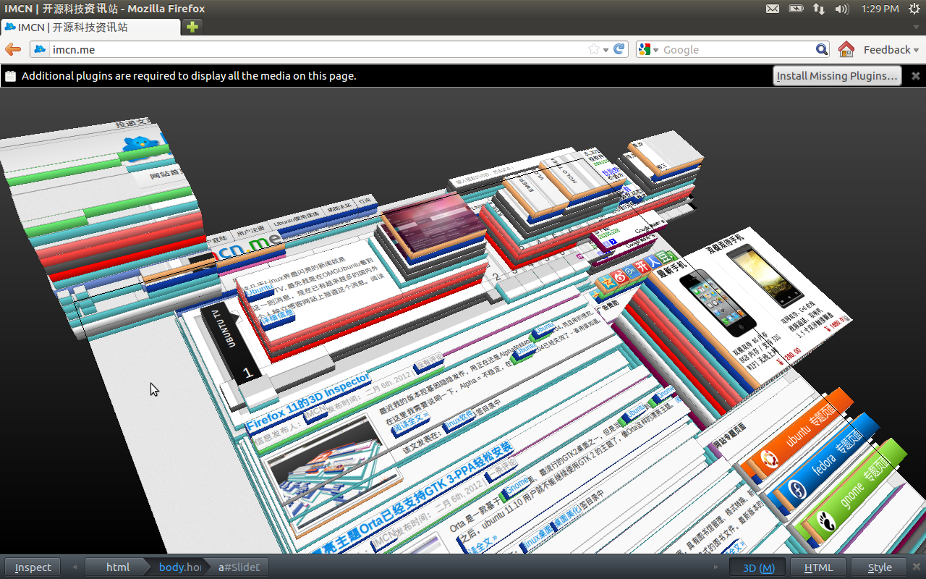Screen dimensions: 926x579
Task: Click the Firefox 11的3D Inspector headline
Action: (307, 402)
